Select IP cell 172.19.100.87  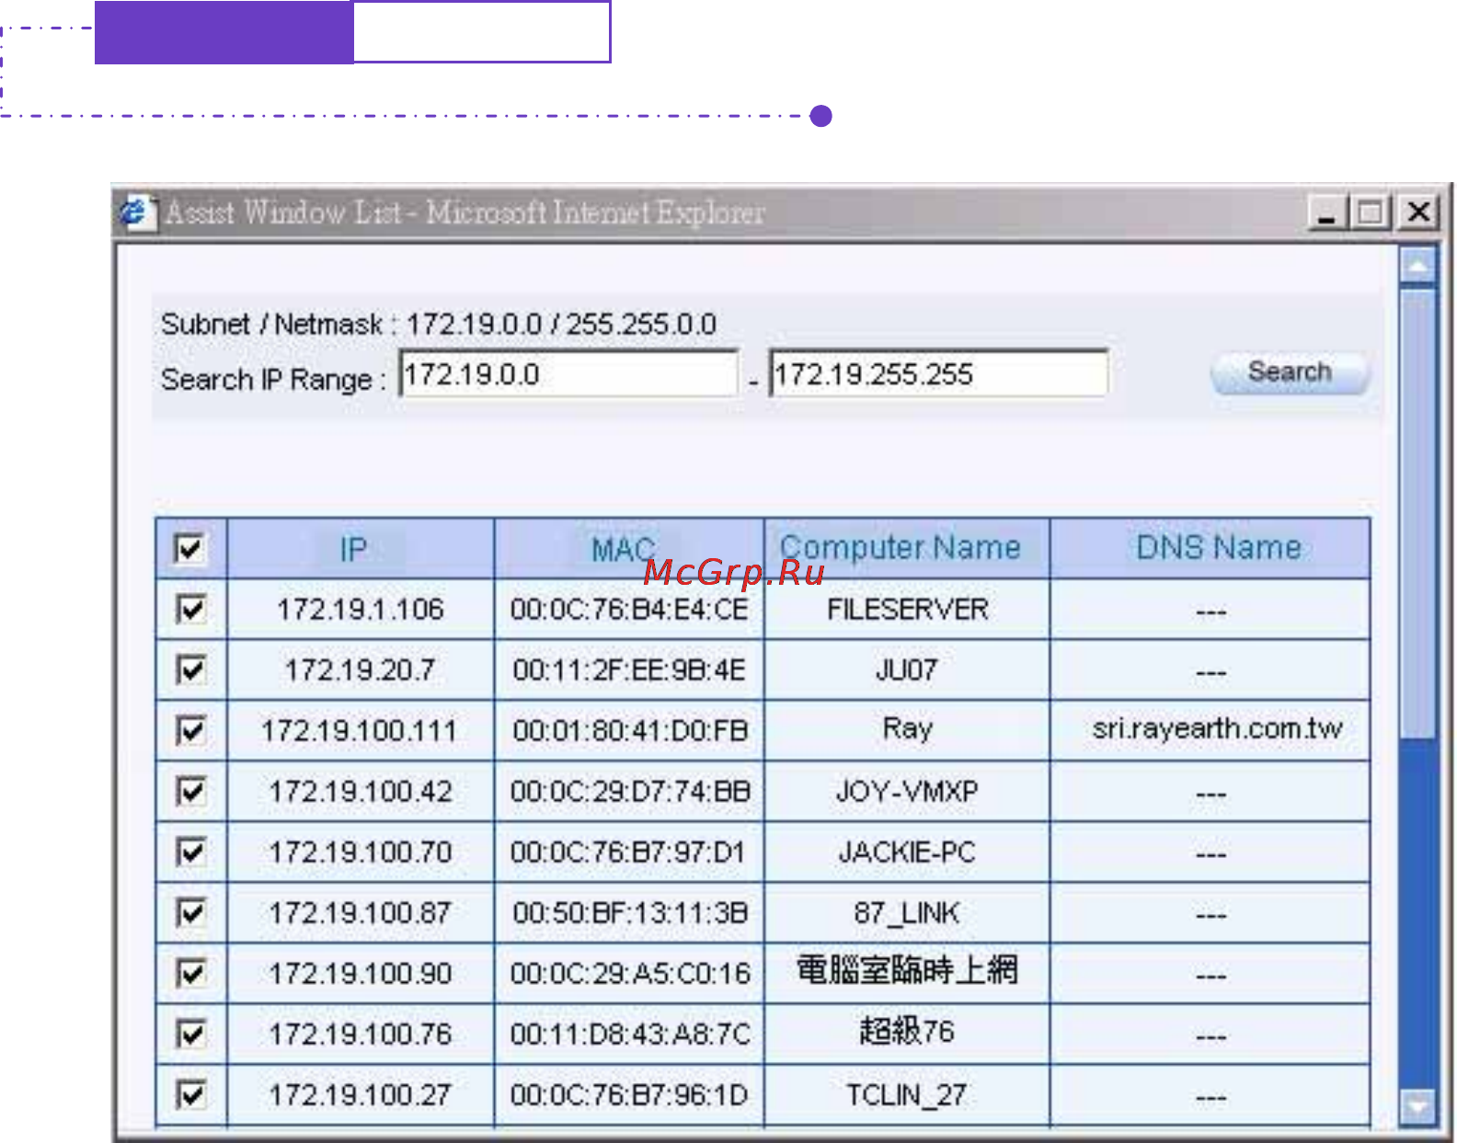(361, 913)
